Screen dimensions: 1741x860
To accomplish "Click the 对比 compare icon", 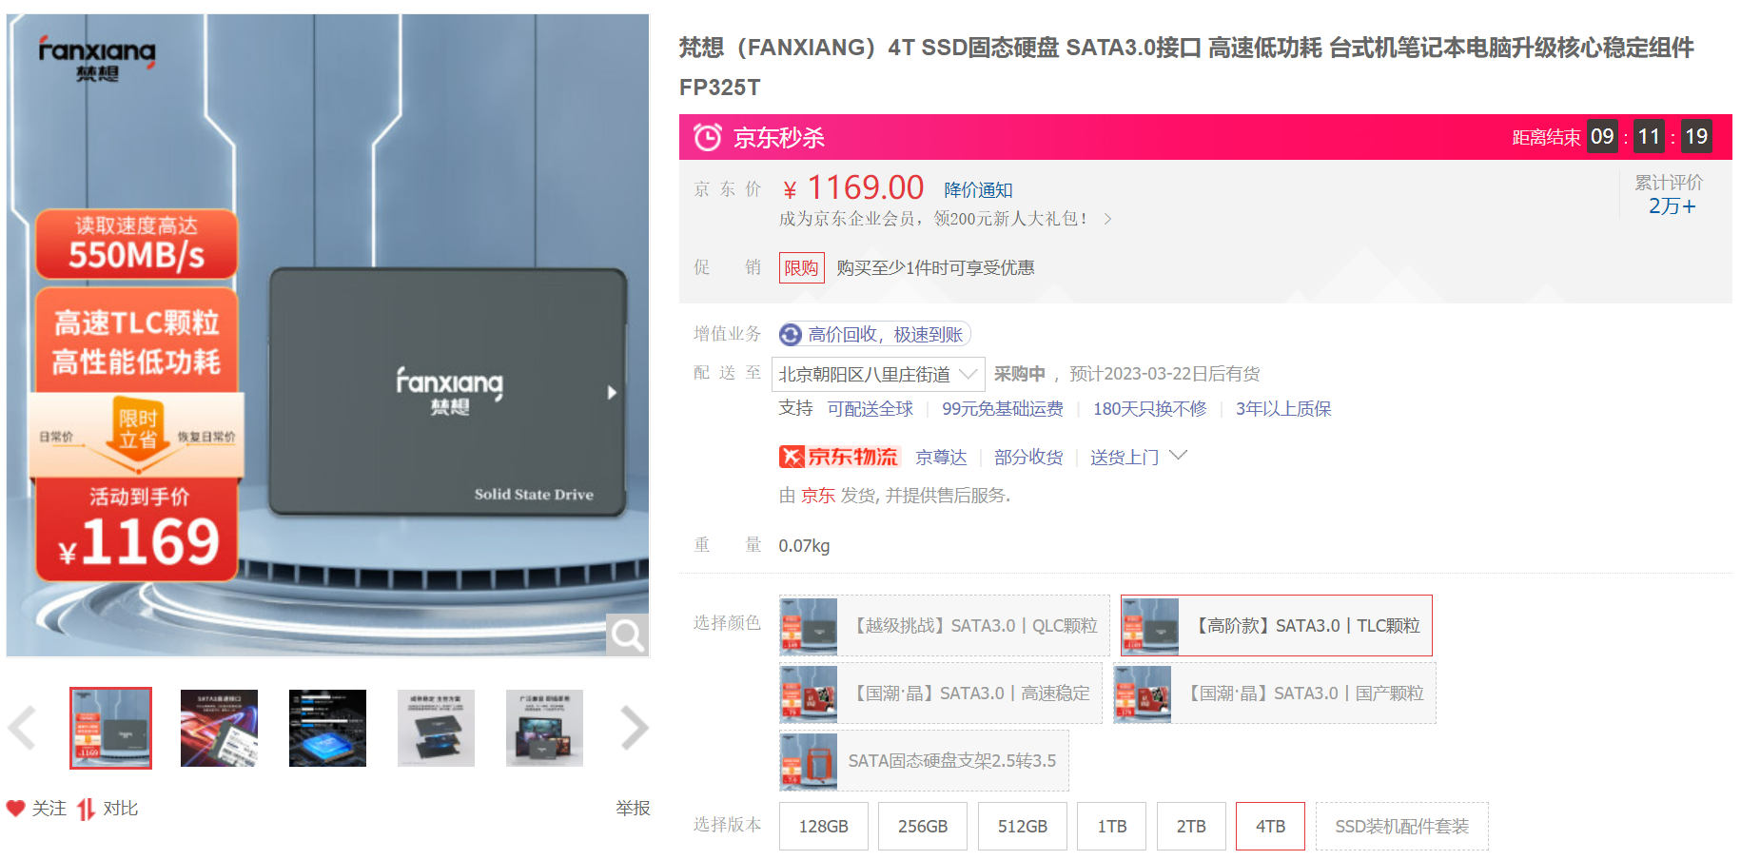I will (x=87, y=809).
